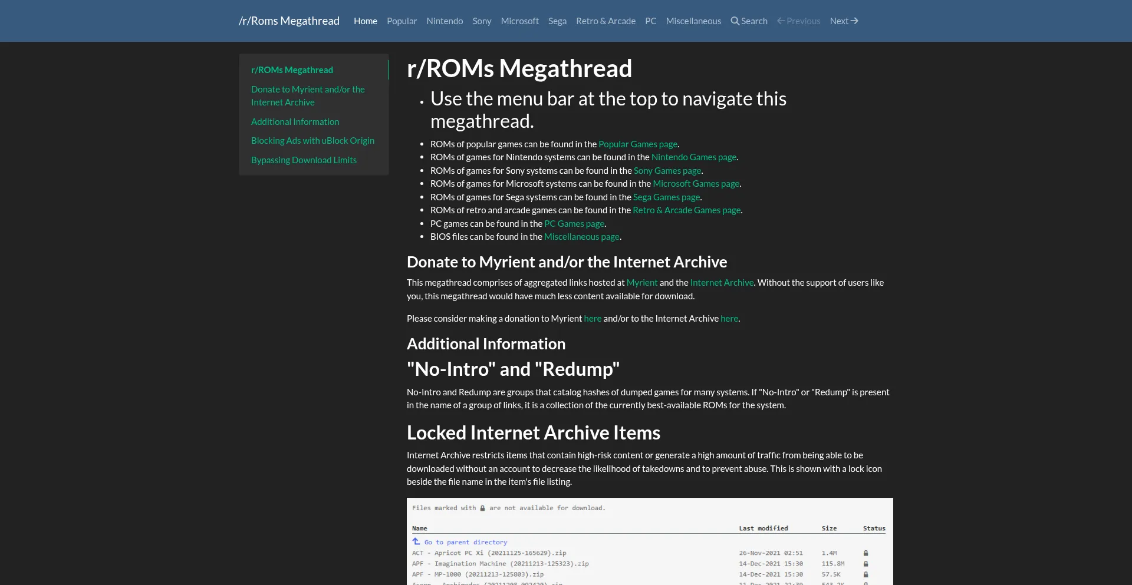
Task: Click the parent directory up-arrow icon
Action: [416, 541]
